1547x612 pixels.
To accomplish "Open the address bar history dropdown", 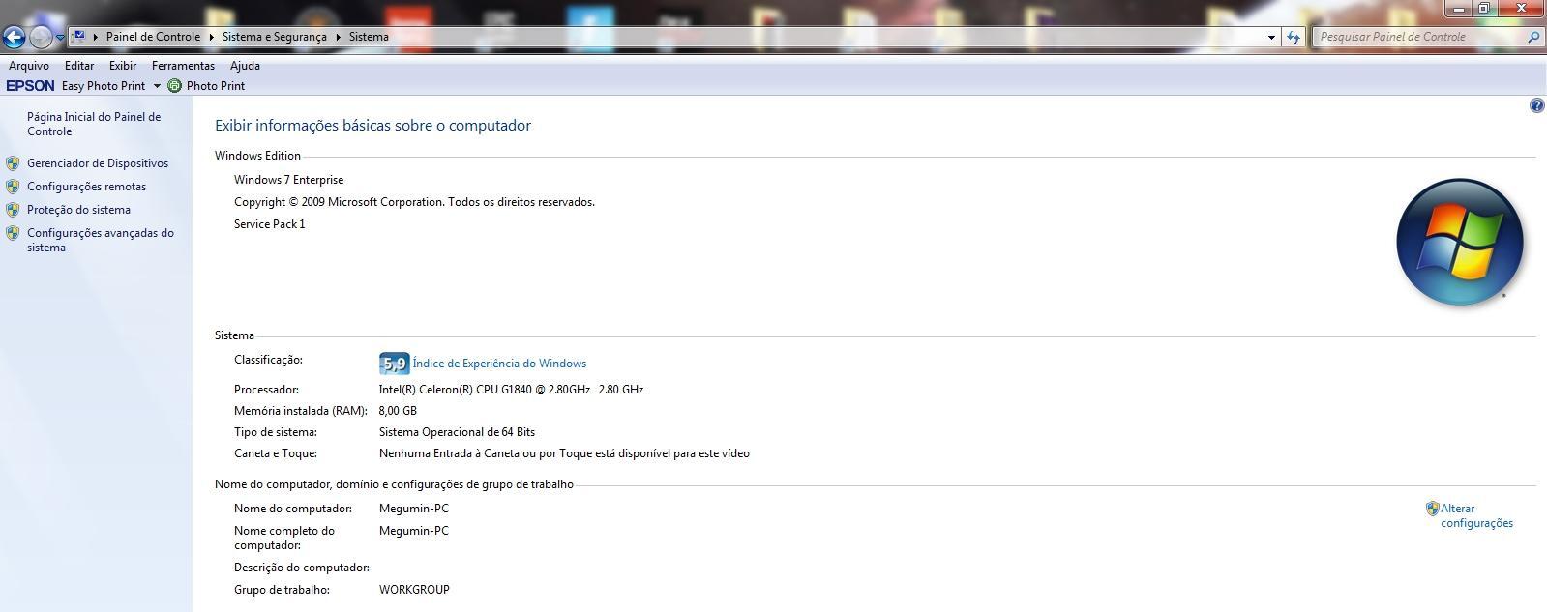I will tap(1271, 37).
